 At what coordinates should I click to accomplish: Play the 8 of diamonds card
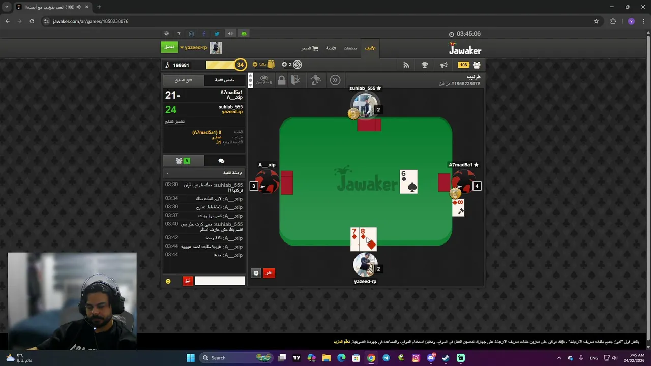pos(369,239)
